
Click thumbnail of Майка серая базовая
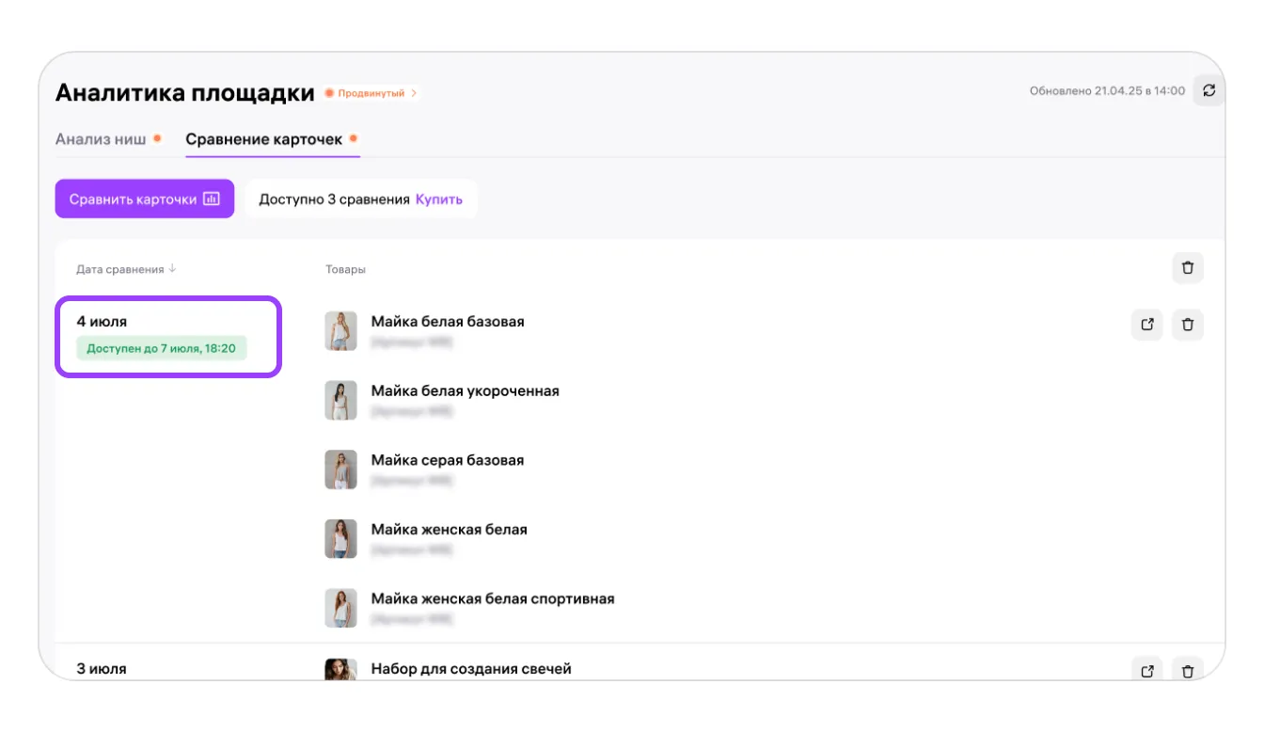[340, 469]
